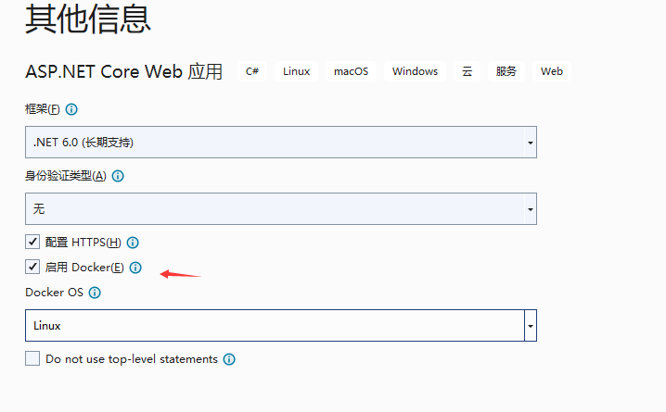Click the 其他信息 heading
The image size is (666, 412).
(x=88, y=19)
